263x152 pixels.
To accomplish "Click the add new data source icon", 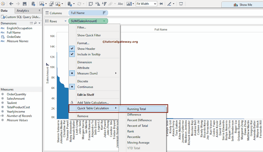I will tap(33, 4).
